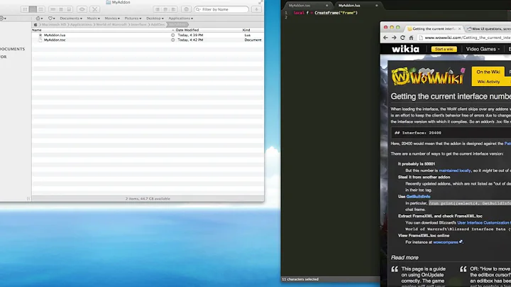Open the On the Wiki tab

coord(488,72)
